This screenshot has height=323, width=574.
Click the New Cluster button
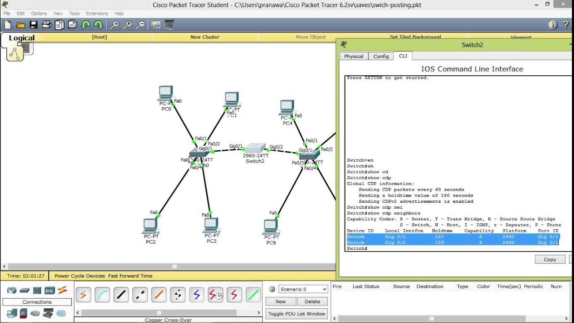pos(205,37)
